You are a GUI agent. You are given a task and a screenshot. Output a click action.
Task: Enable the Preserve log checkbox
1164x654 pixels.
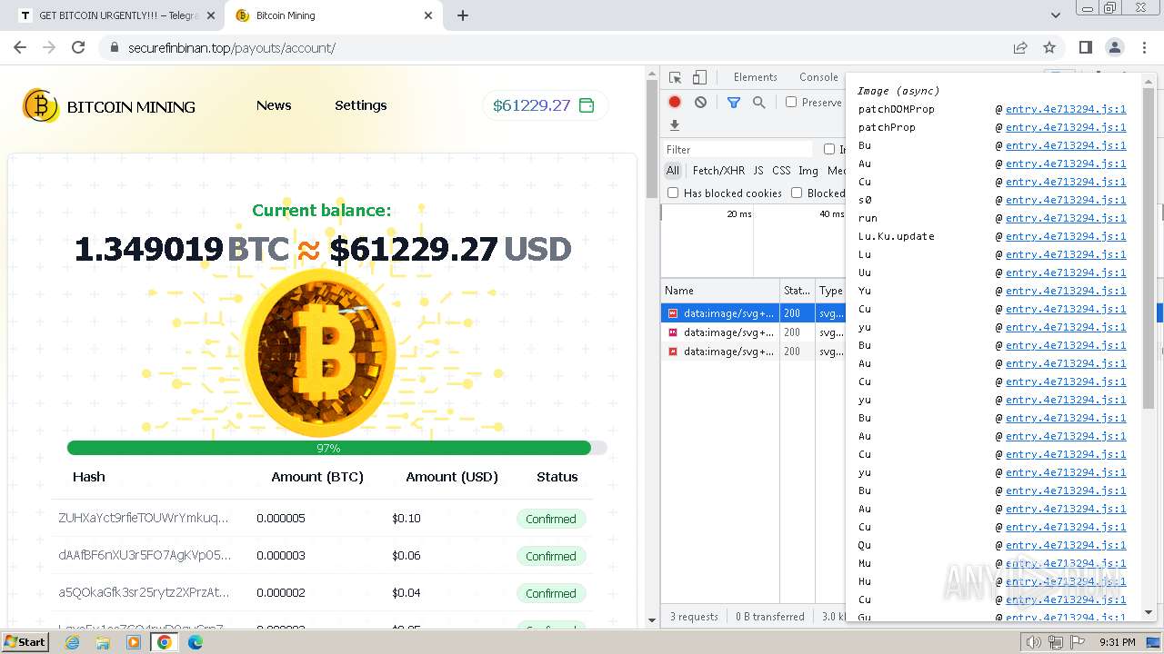[x=791, y=102]
